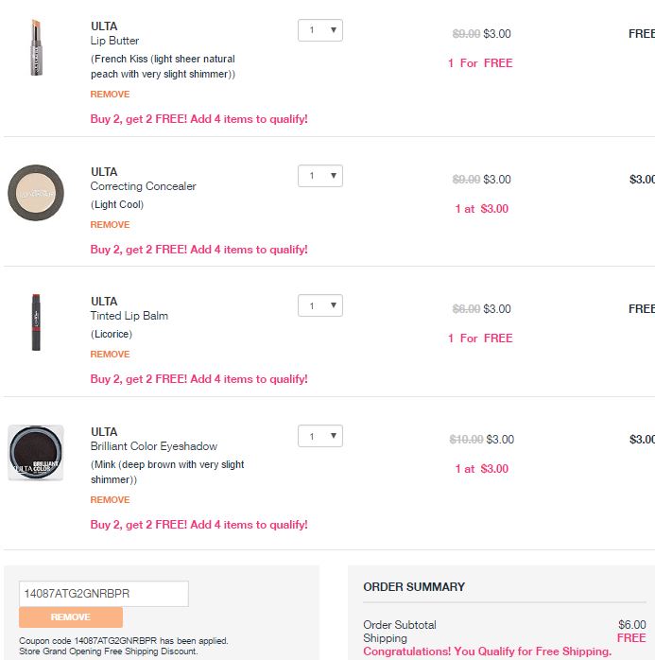Remove Tinted Lip Balm from the cart
This screenshot has width=655, height=660.
click(x=110, y=355)
